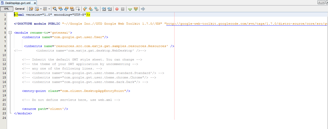Click the Resources inherits name value
Image resolution: width=328 pixels, height=129 pixels.
coord(111,46)
